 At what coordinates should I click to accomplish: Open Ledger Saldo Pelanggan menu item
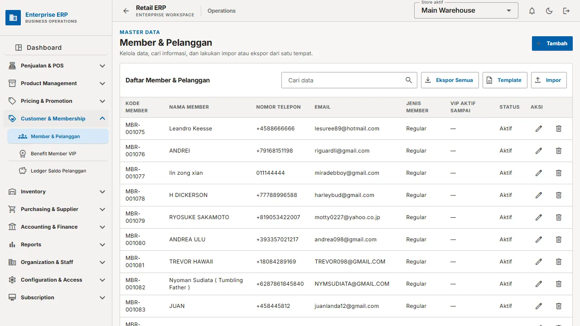(x=58, y=171)
